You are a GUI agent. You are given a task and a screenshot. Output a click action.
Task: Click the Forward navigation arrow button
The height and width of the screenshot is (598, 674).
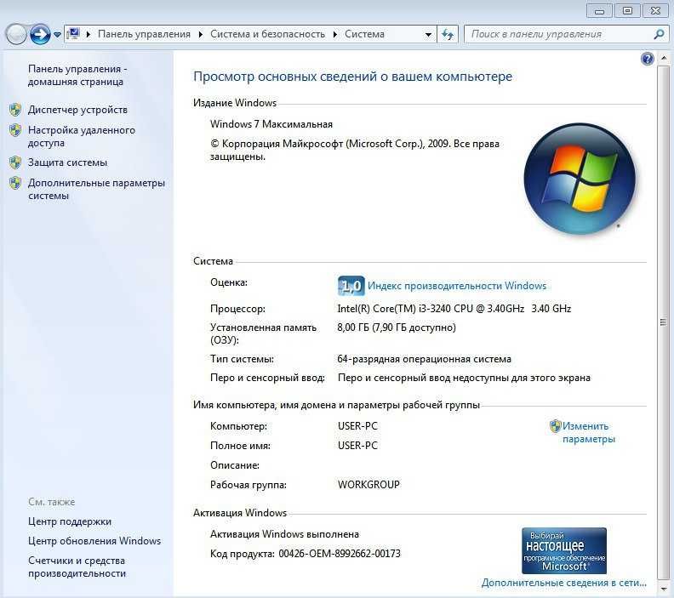coord(40,34)
